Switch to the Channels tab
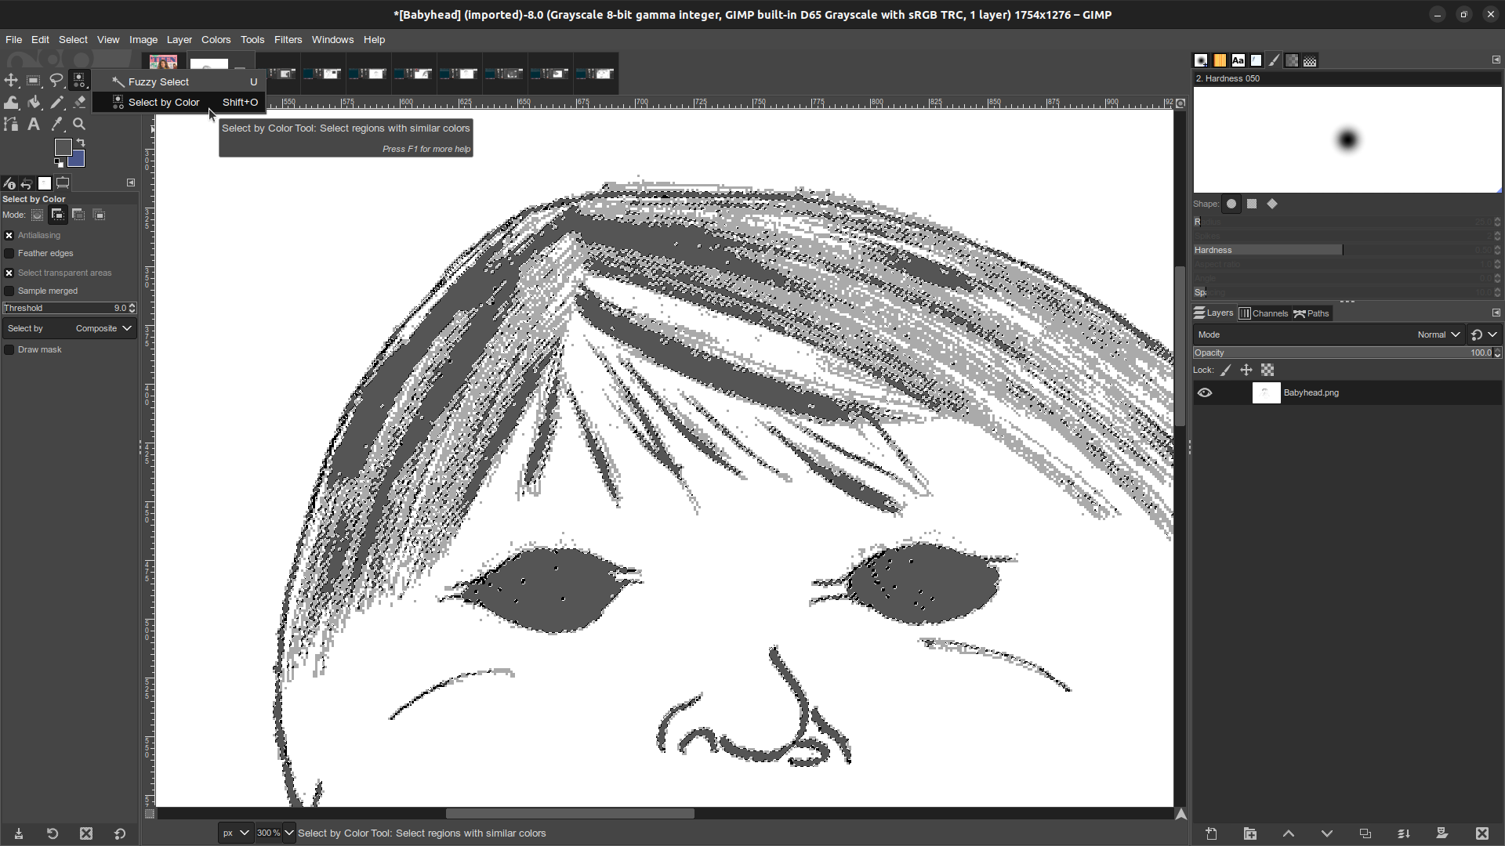Screen dimensions: 1505x846 click(x=1264, y=313)
